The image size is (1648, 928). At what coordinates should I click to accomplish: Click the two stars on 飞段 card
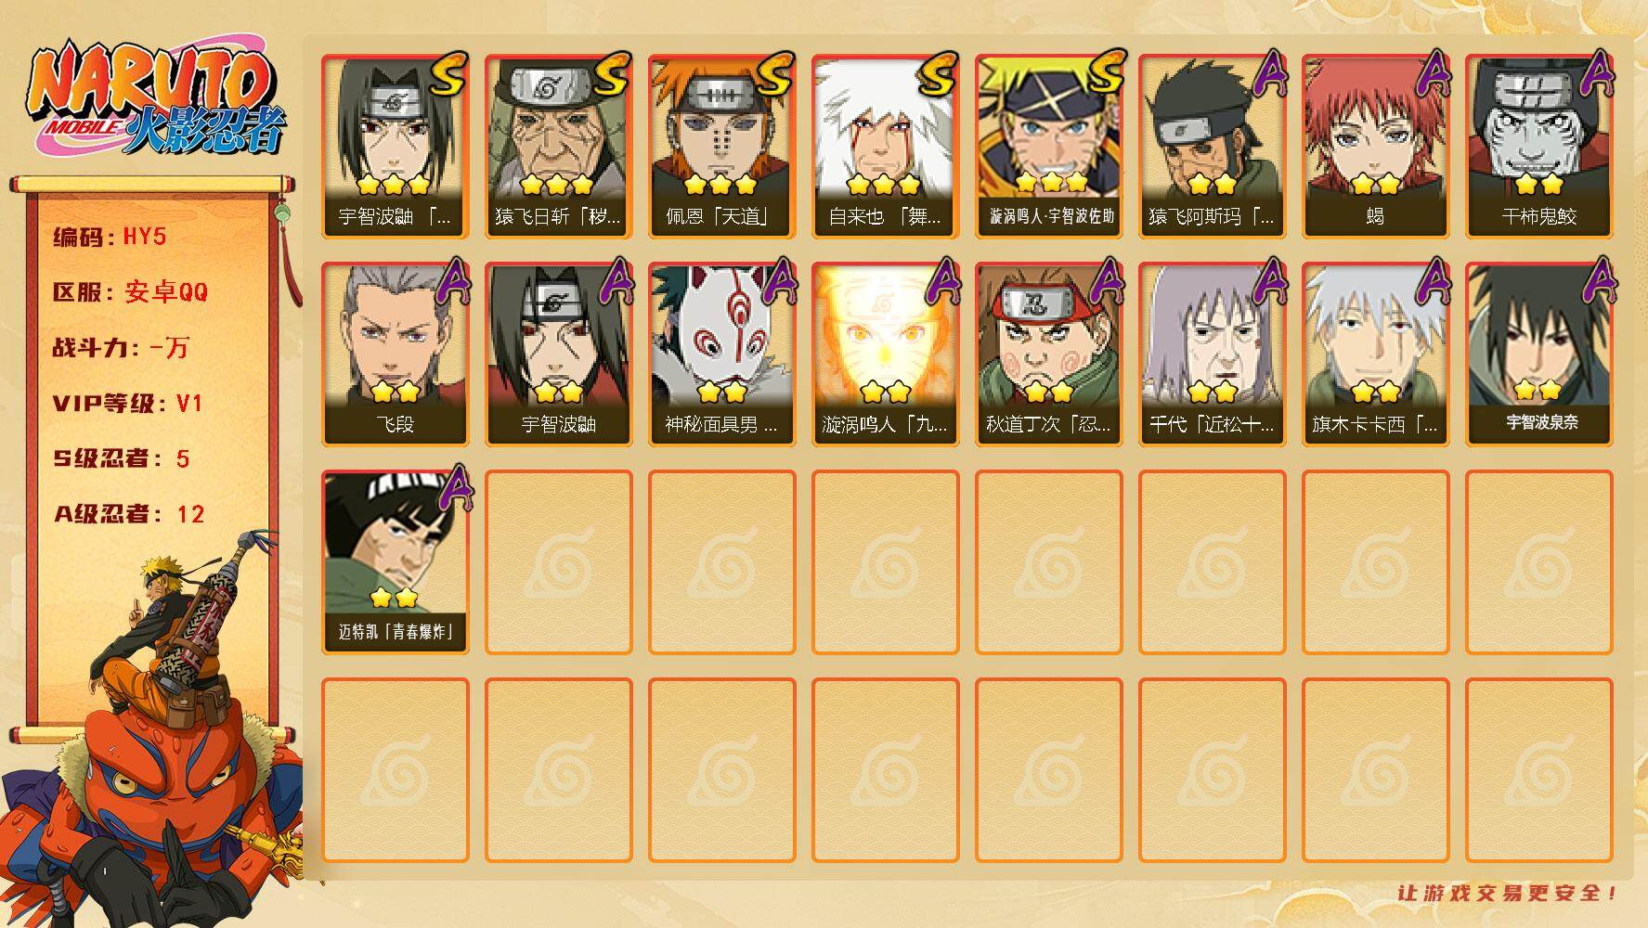coord(395,392)
